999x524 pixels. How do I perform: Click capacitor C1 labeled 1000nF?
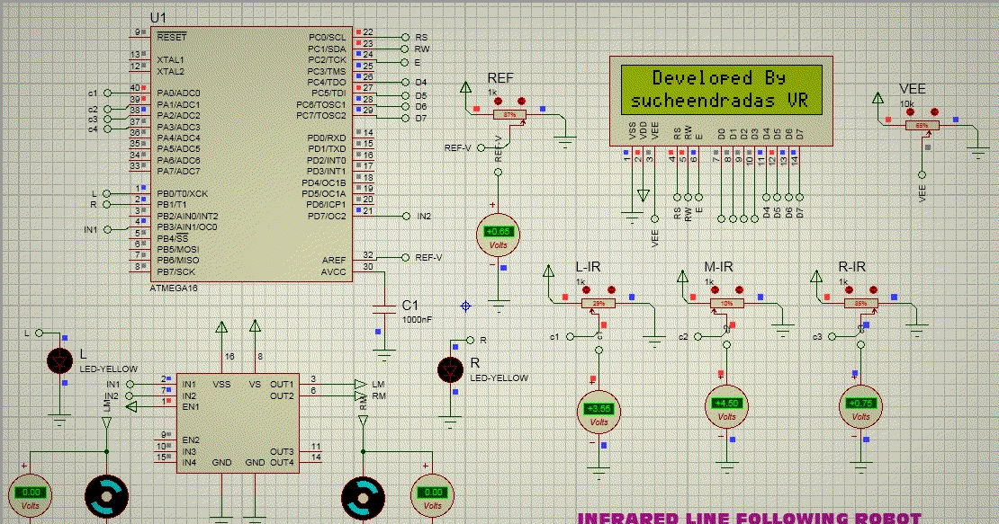[x=382, y=310]
